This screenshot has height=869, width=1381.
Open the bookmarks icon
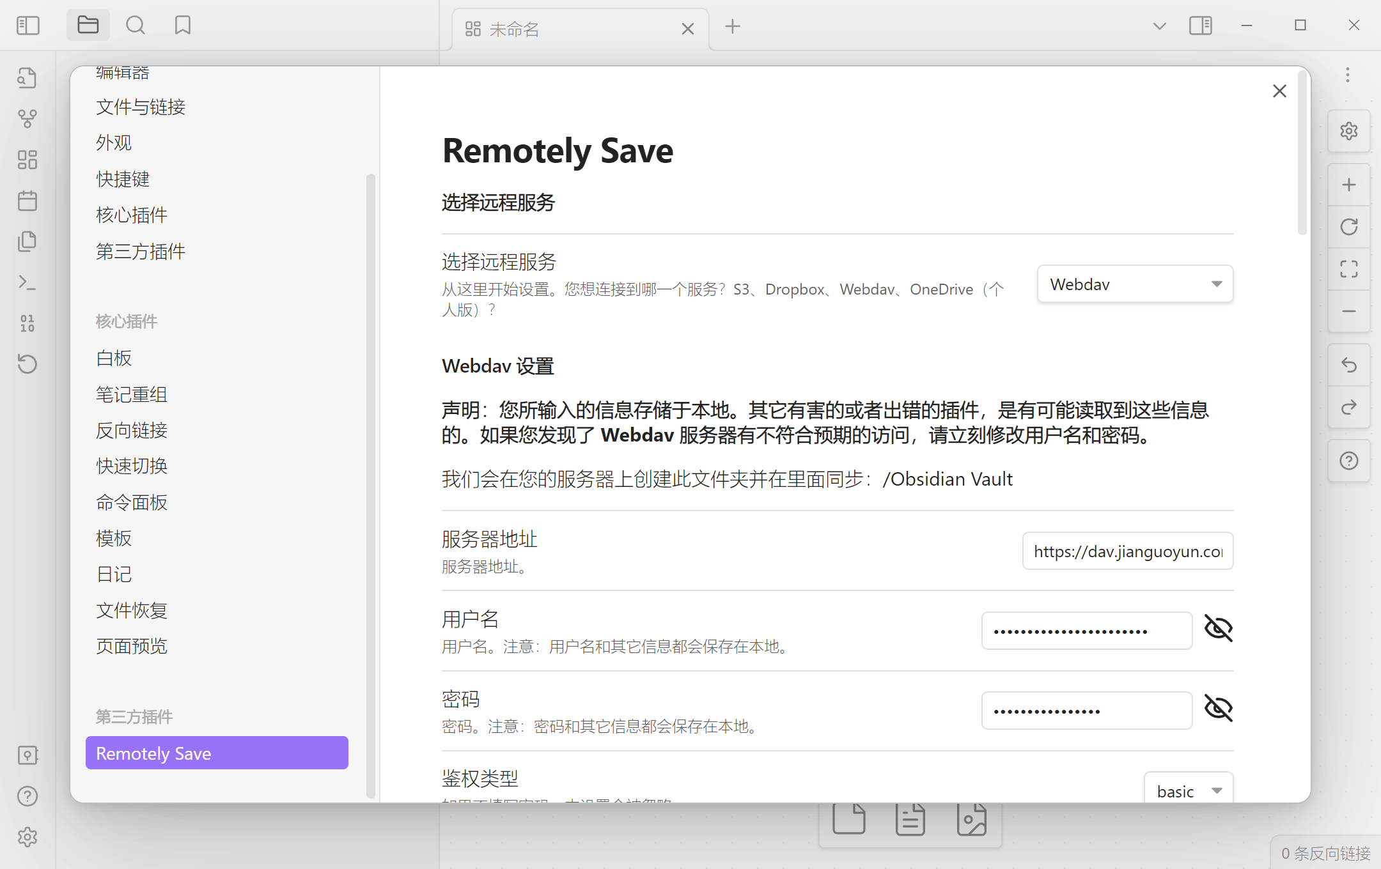pyautogui.click(x=183, y=26)
